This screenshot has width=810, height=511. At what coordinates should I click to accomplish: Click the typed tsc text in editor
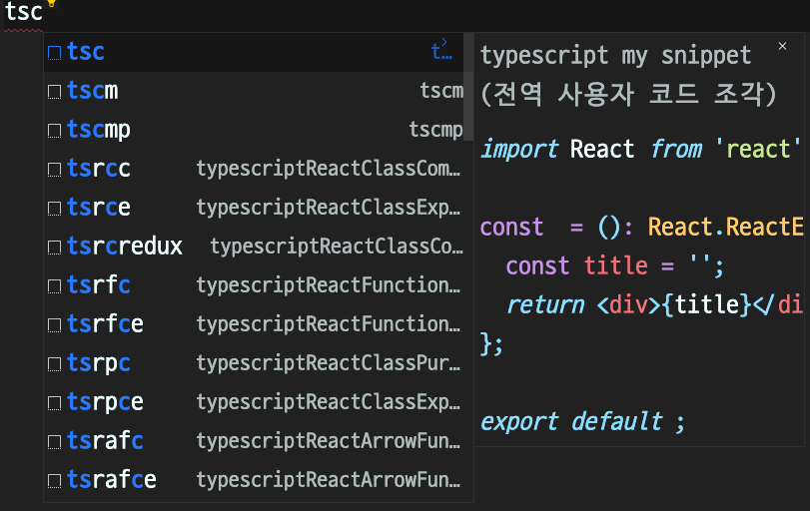(23, 12)
